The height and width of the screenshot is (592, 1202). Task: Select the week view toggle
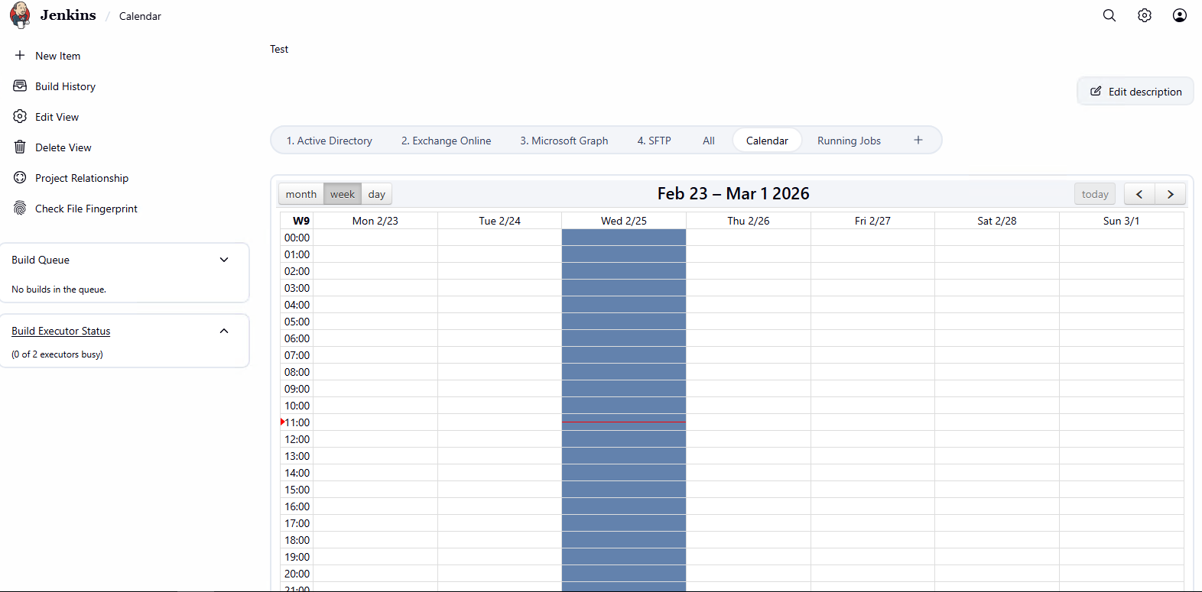tap(342, 194)
